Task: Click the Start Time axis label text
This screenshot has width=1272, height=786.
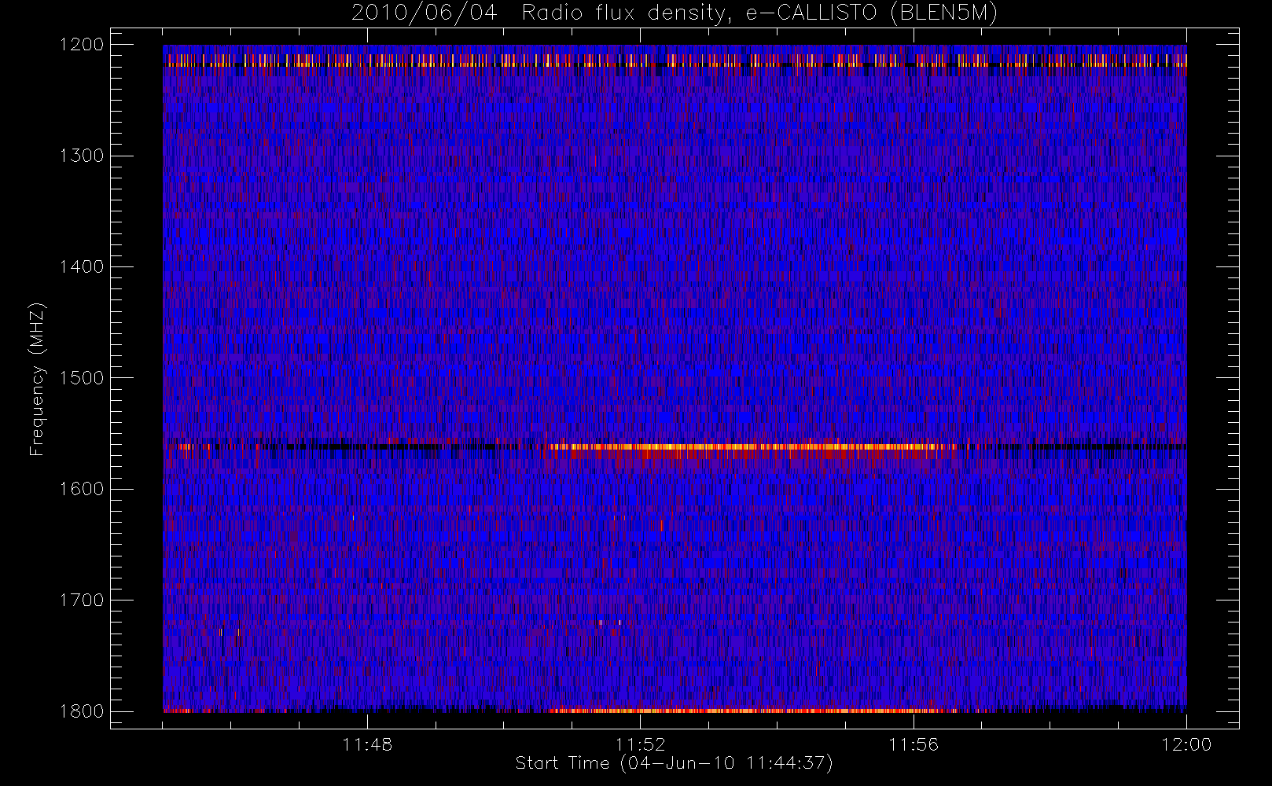Action: click(674, 763)
